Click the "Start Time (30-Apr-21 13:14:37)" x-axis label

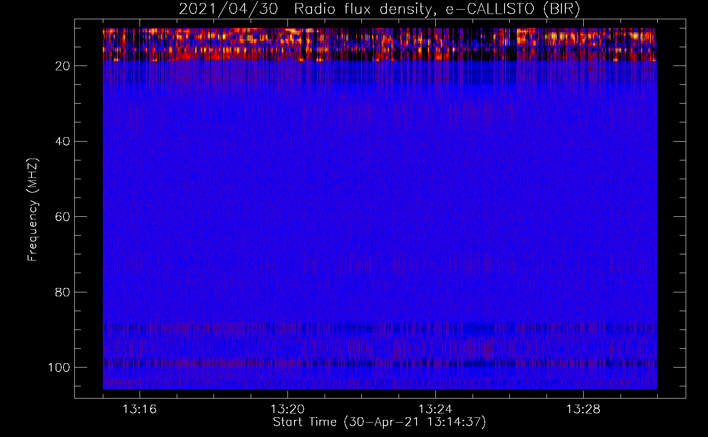[x=379, y=422]
